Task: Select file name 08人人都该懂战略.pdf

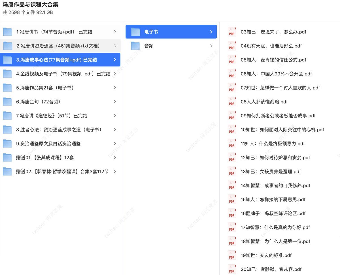Action: 264,102
